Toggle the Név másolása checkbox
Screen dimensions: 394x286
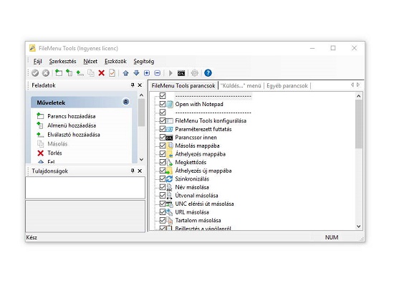pyautogui.click(x=163, y=187)
